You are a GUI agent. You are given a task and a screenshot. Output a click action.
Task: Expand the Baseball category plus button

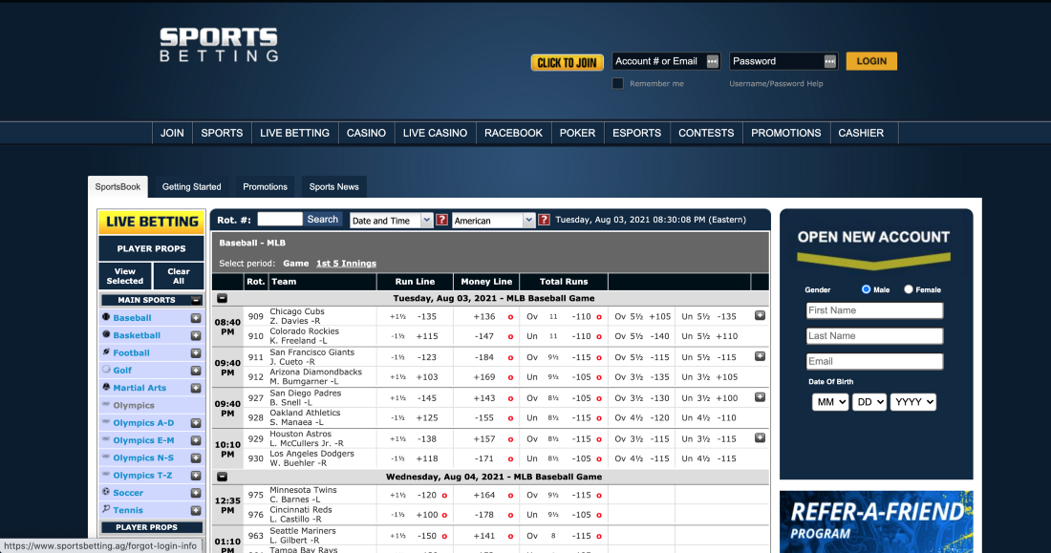tap(196, 318)
